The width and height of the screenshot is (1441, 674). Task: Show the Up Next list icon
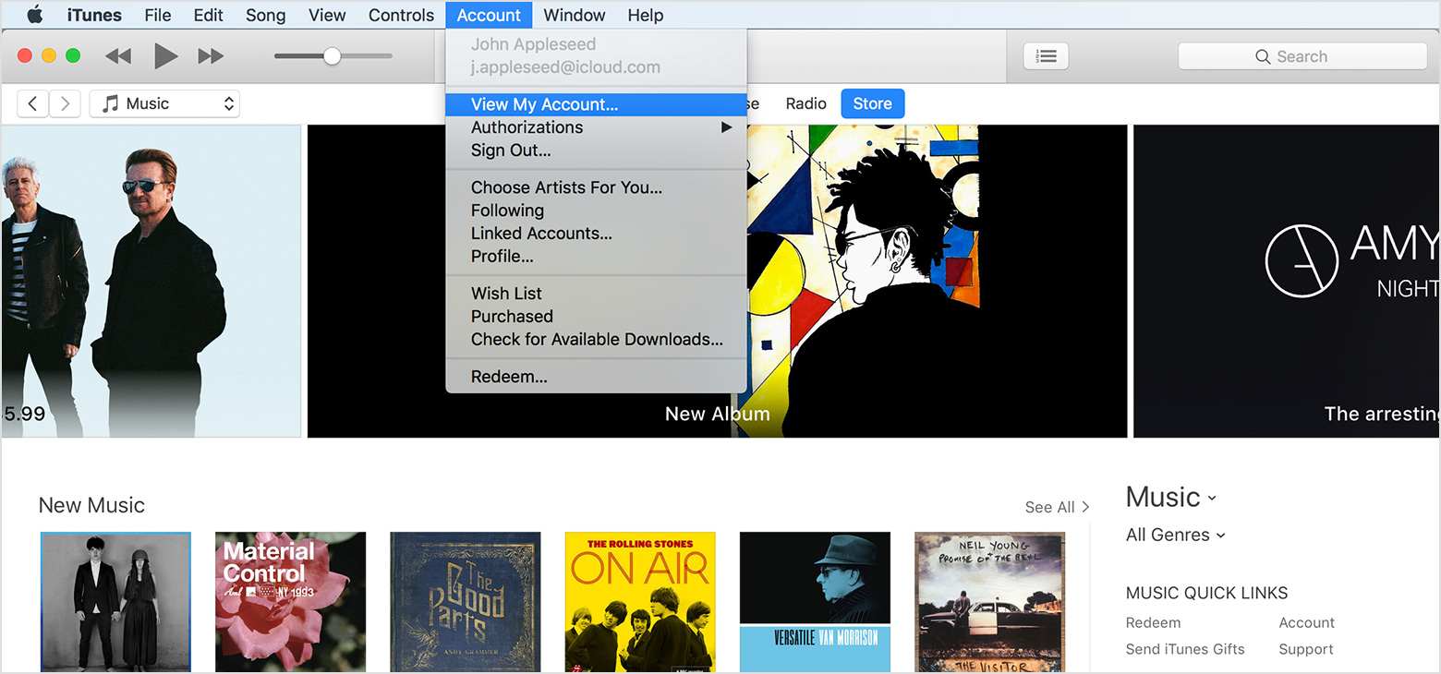(1046, 56)
